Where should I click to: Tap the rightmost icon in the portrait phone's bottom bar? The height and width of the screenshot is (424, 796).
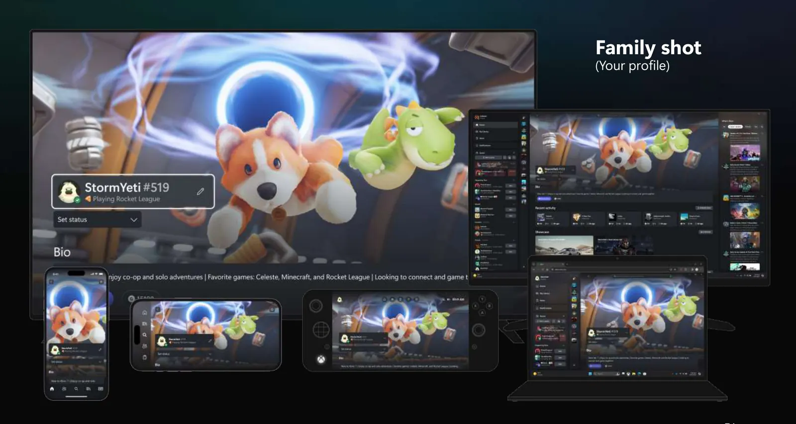pos(100,389)
